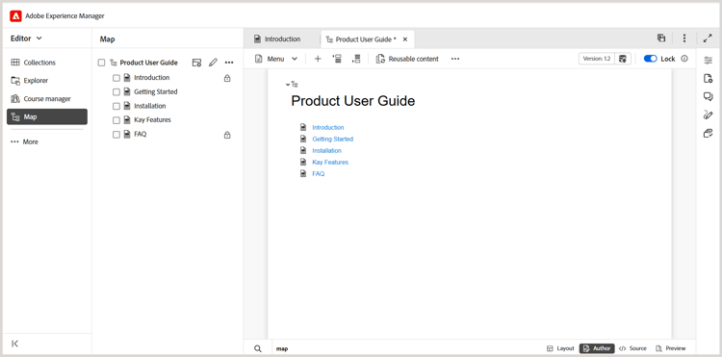Switch to the Introduction tab

(282, 39)
